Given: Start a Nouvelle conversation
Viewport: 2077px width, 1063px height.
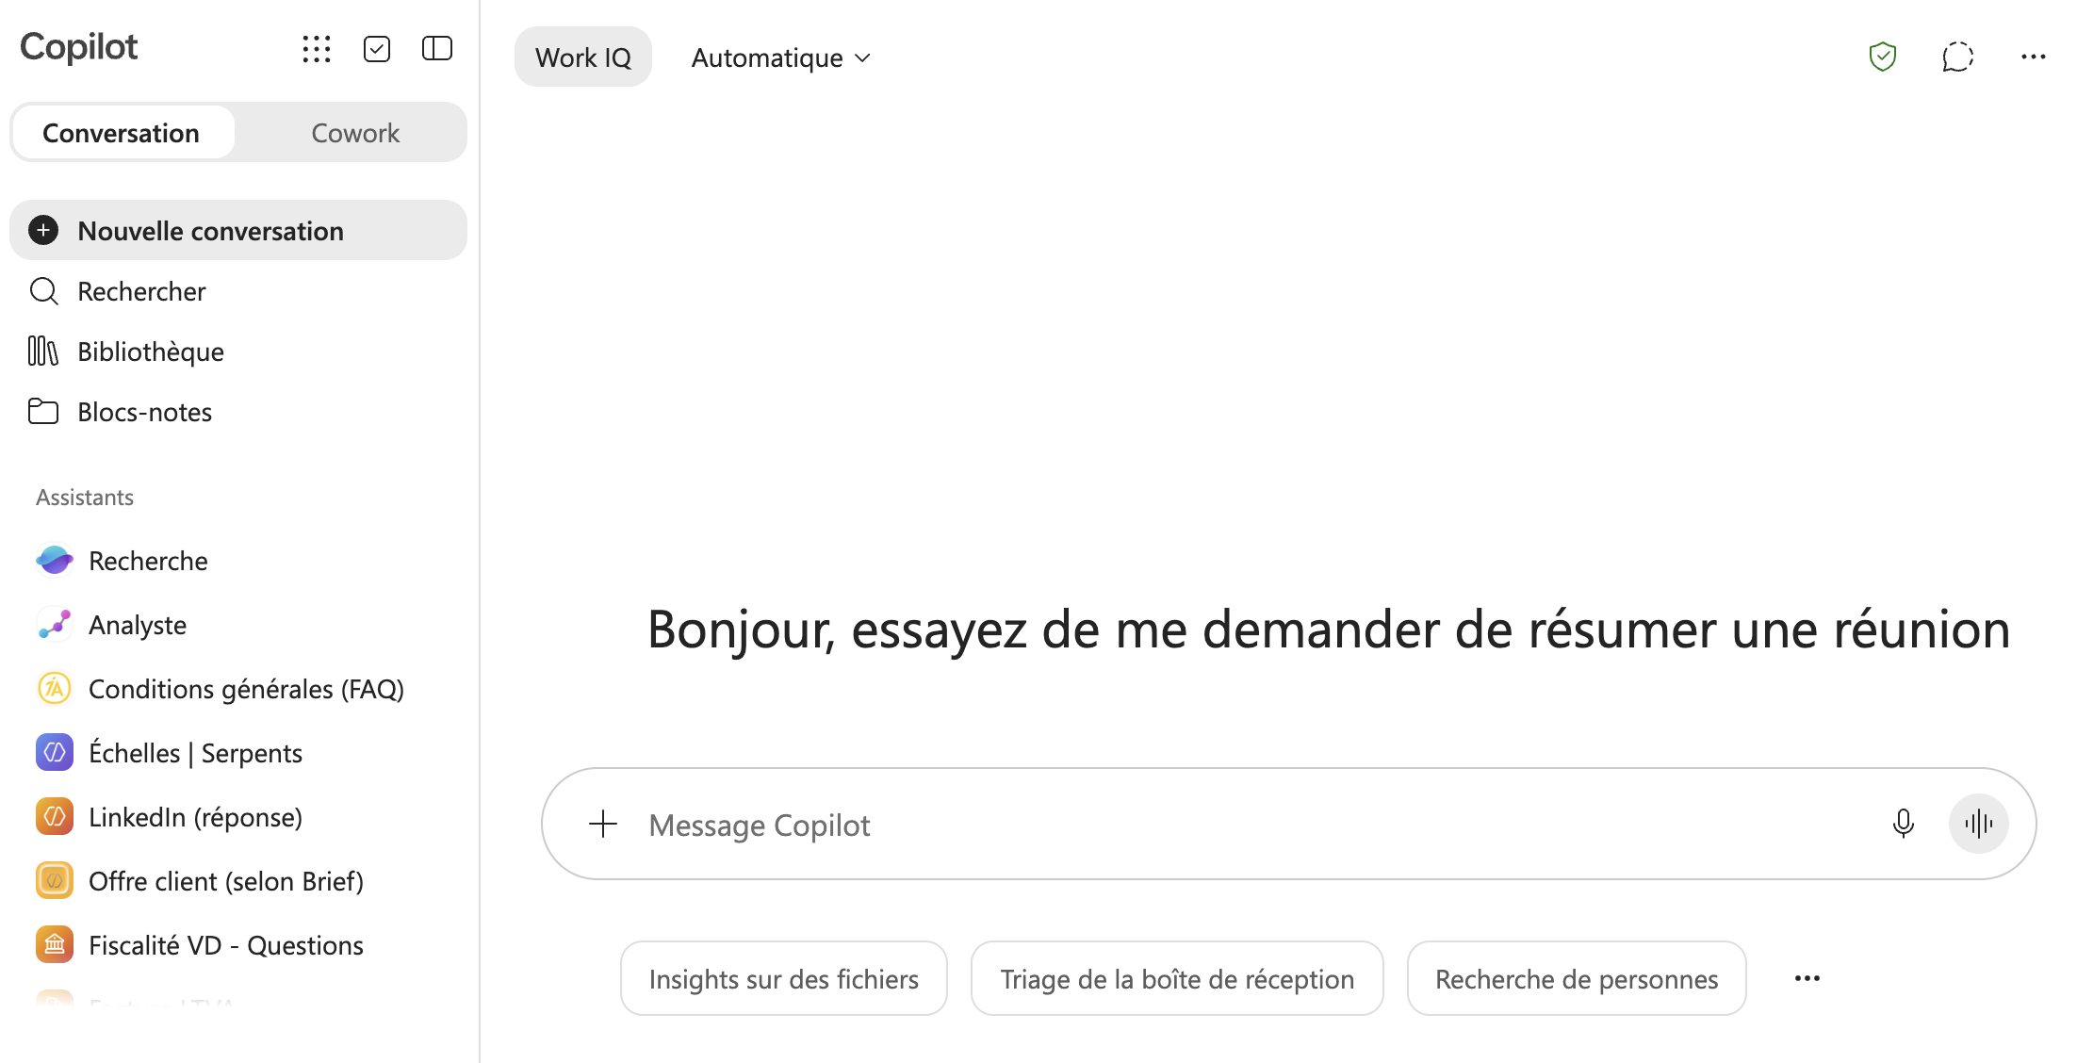Looking at the screenshot, I should coord(238,230).
